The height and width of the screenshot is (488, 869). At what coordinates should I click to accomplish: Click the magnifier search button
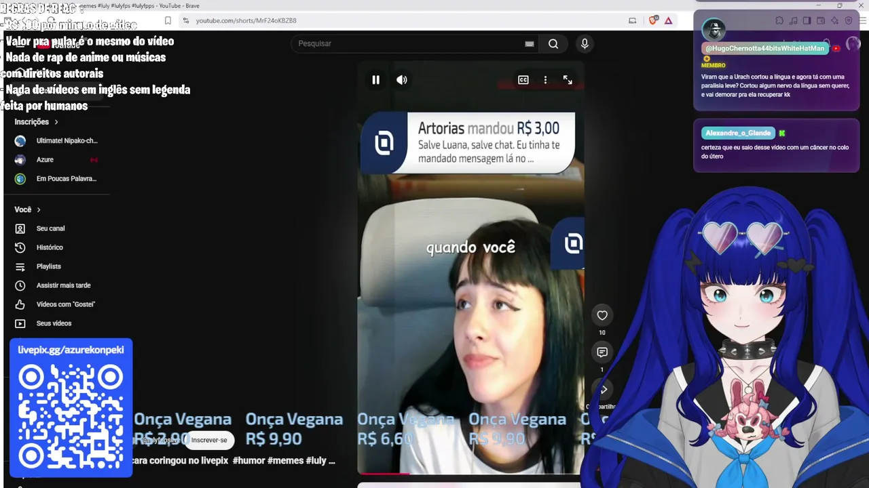coord(553,44)
